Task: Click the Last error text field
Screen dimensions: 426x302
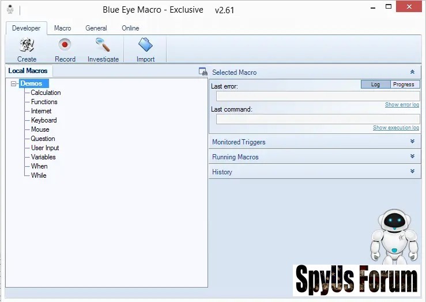Action: point(318,96)
